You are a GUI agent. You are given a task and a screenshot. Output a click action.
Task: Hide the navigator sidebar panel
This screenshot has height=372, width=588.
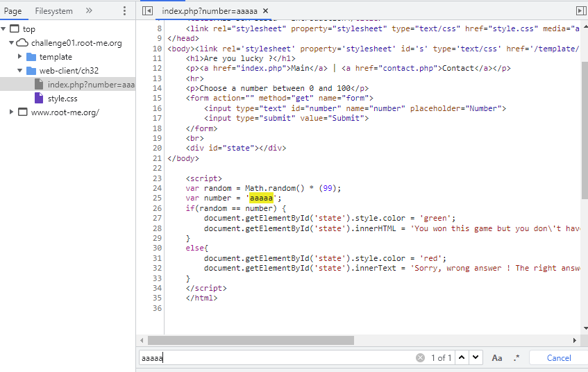click(x=148, y=11)
